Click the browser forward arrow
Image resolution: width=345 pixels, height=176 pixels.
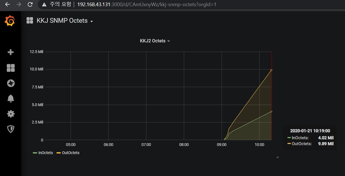pyautogui.click(x=19, y=4)
